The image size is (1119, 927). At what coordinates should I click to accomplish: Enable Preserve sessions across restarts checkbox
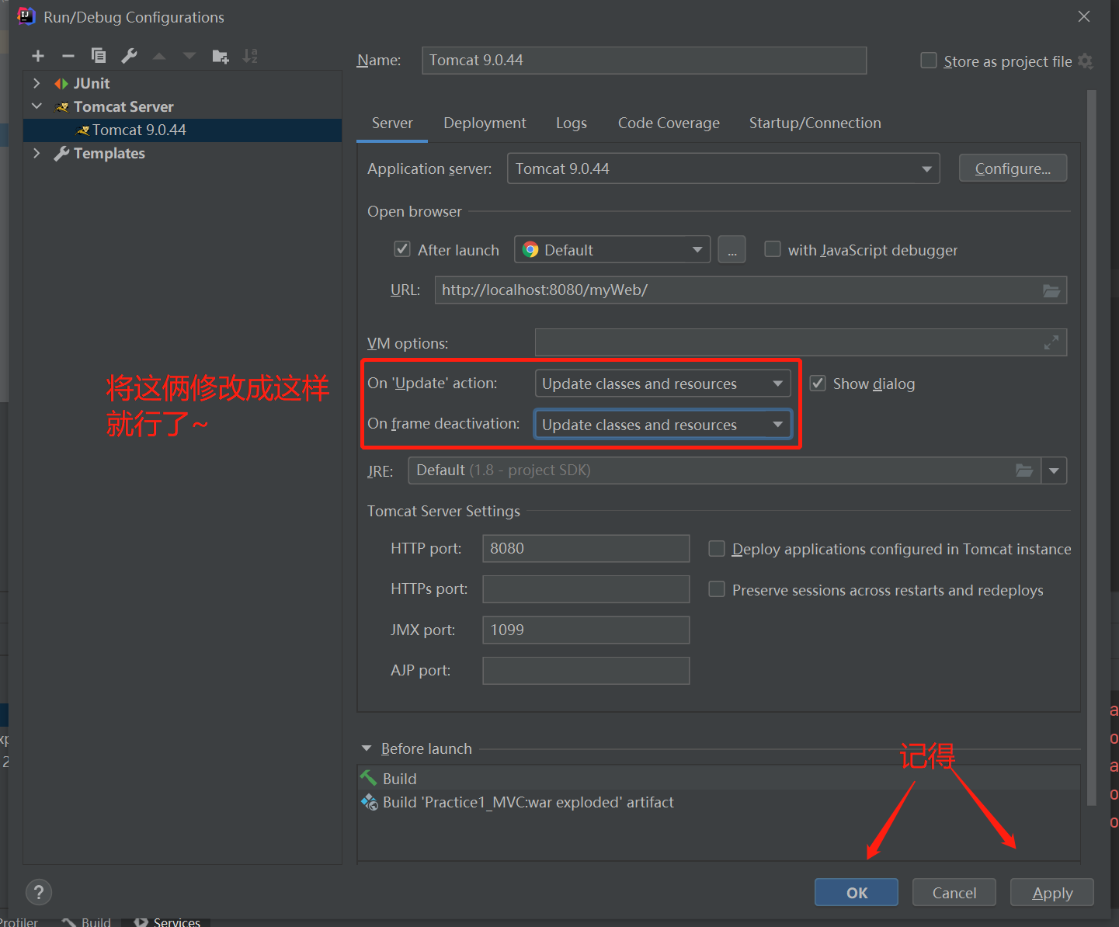click(717, 589)
